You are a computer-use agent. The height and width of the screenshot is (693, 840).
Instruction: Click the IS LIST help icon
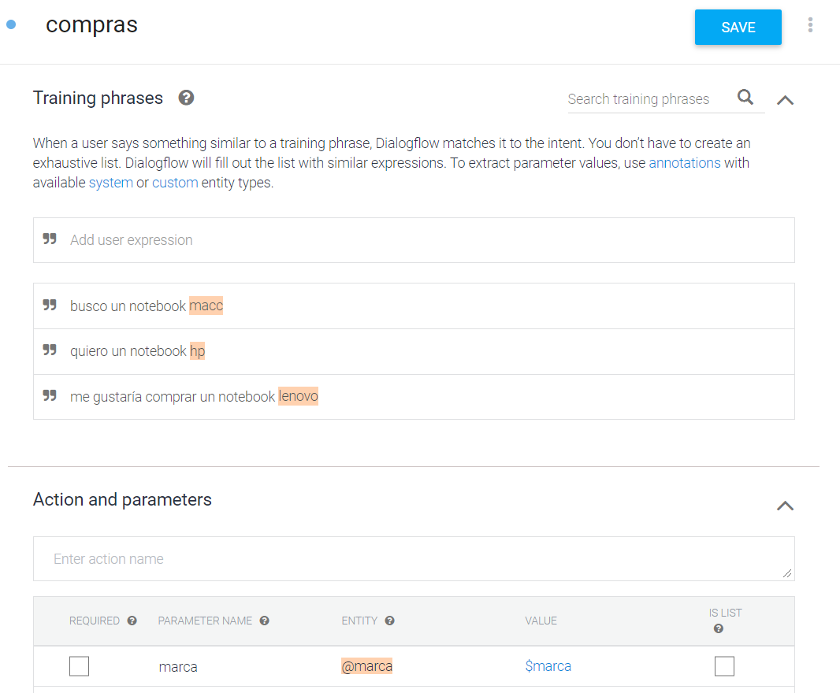(719, 628)
